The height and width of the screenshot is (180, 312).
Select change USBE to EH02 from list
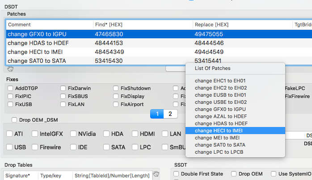coord(235,102)
